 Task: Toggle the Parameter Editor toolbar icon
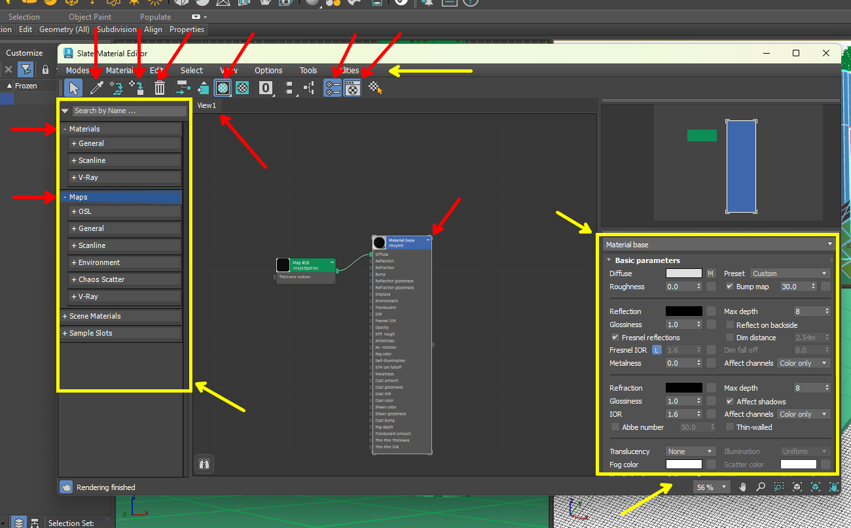tap(353, 88)
